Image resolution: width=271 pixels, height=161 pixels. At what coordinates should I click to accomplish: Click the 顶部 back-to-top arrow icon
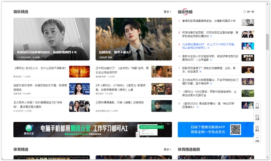pyautogui.click(x=257, y=139)
